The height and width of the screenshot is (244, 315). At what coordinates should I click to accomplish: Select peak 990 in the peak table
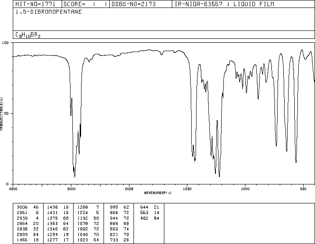(x=114, y=207)
